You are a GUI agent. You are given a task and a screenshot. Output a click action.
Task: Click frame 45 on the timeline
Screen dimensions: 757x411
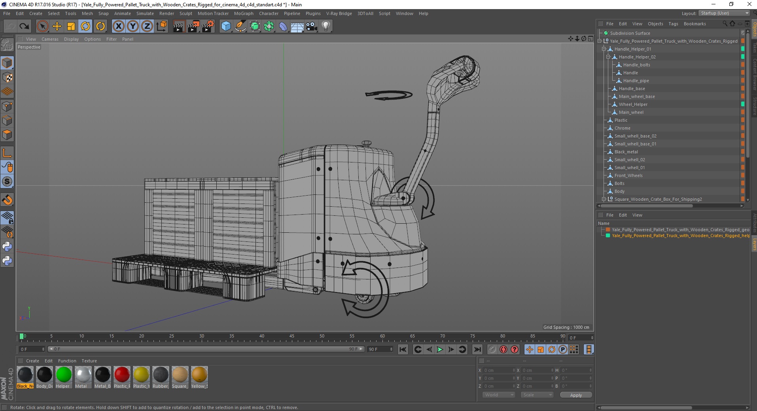pyautogui.click(x=292, y=337)
